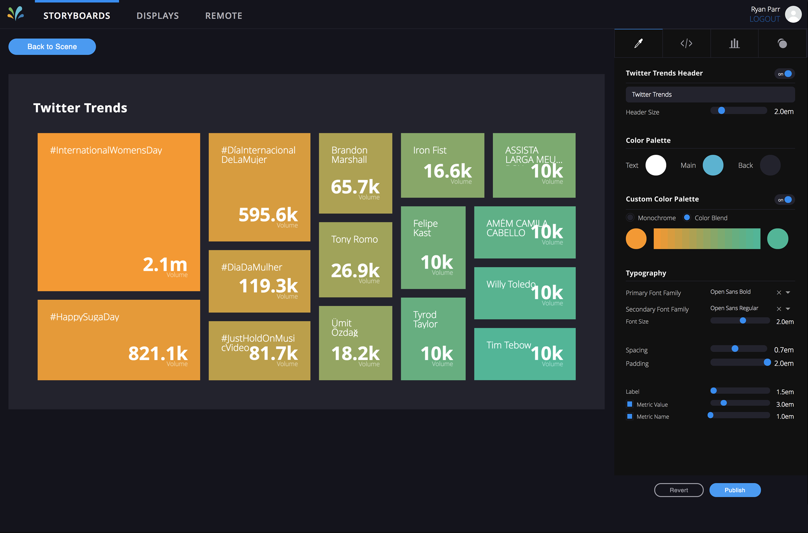Screen dimensions: 808x533
Task: Uncheck the Metric Value checkbox
Action: (x=630, y=404)
